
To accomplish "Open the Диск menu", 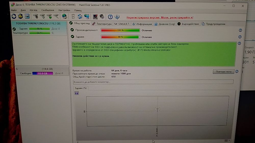I will [x=23, y=10].
